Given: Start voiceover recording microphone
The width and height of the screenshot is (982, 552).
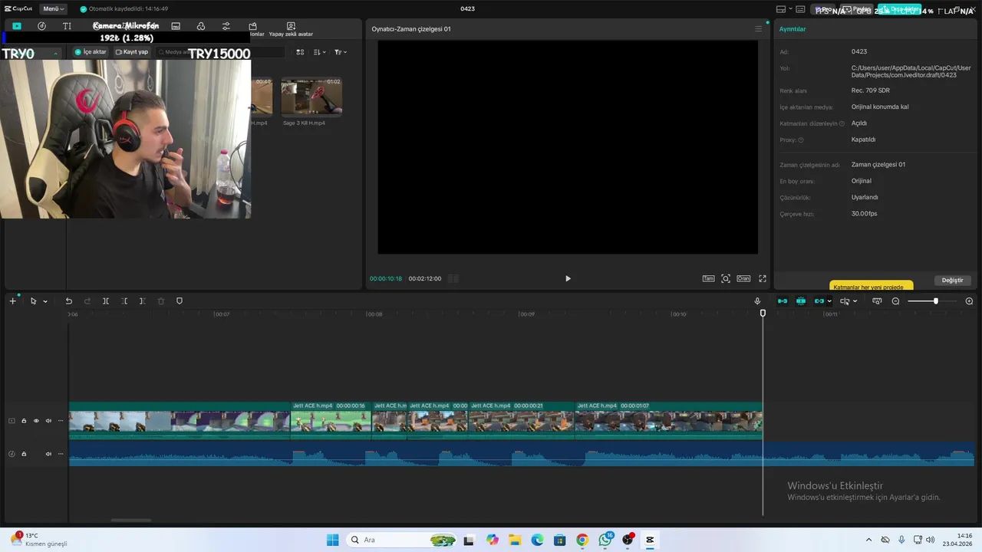Looking at the screenshot, I should (x=758, y=301).
